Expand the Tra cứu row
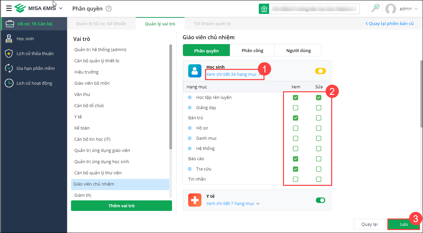This screenshot has width=423, height=233. [x=190, y=169]
